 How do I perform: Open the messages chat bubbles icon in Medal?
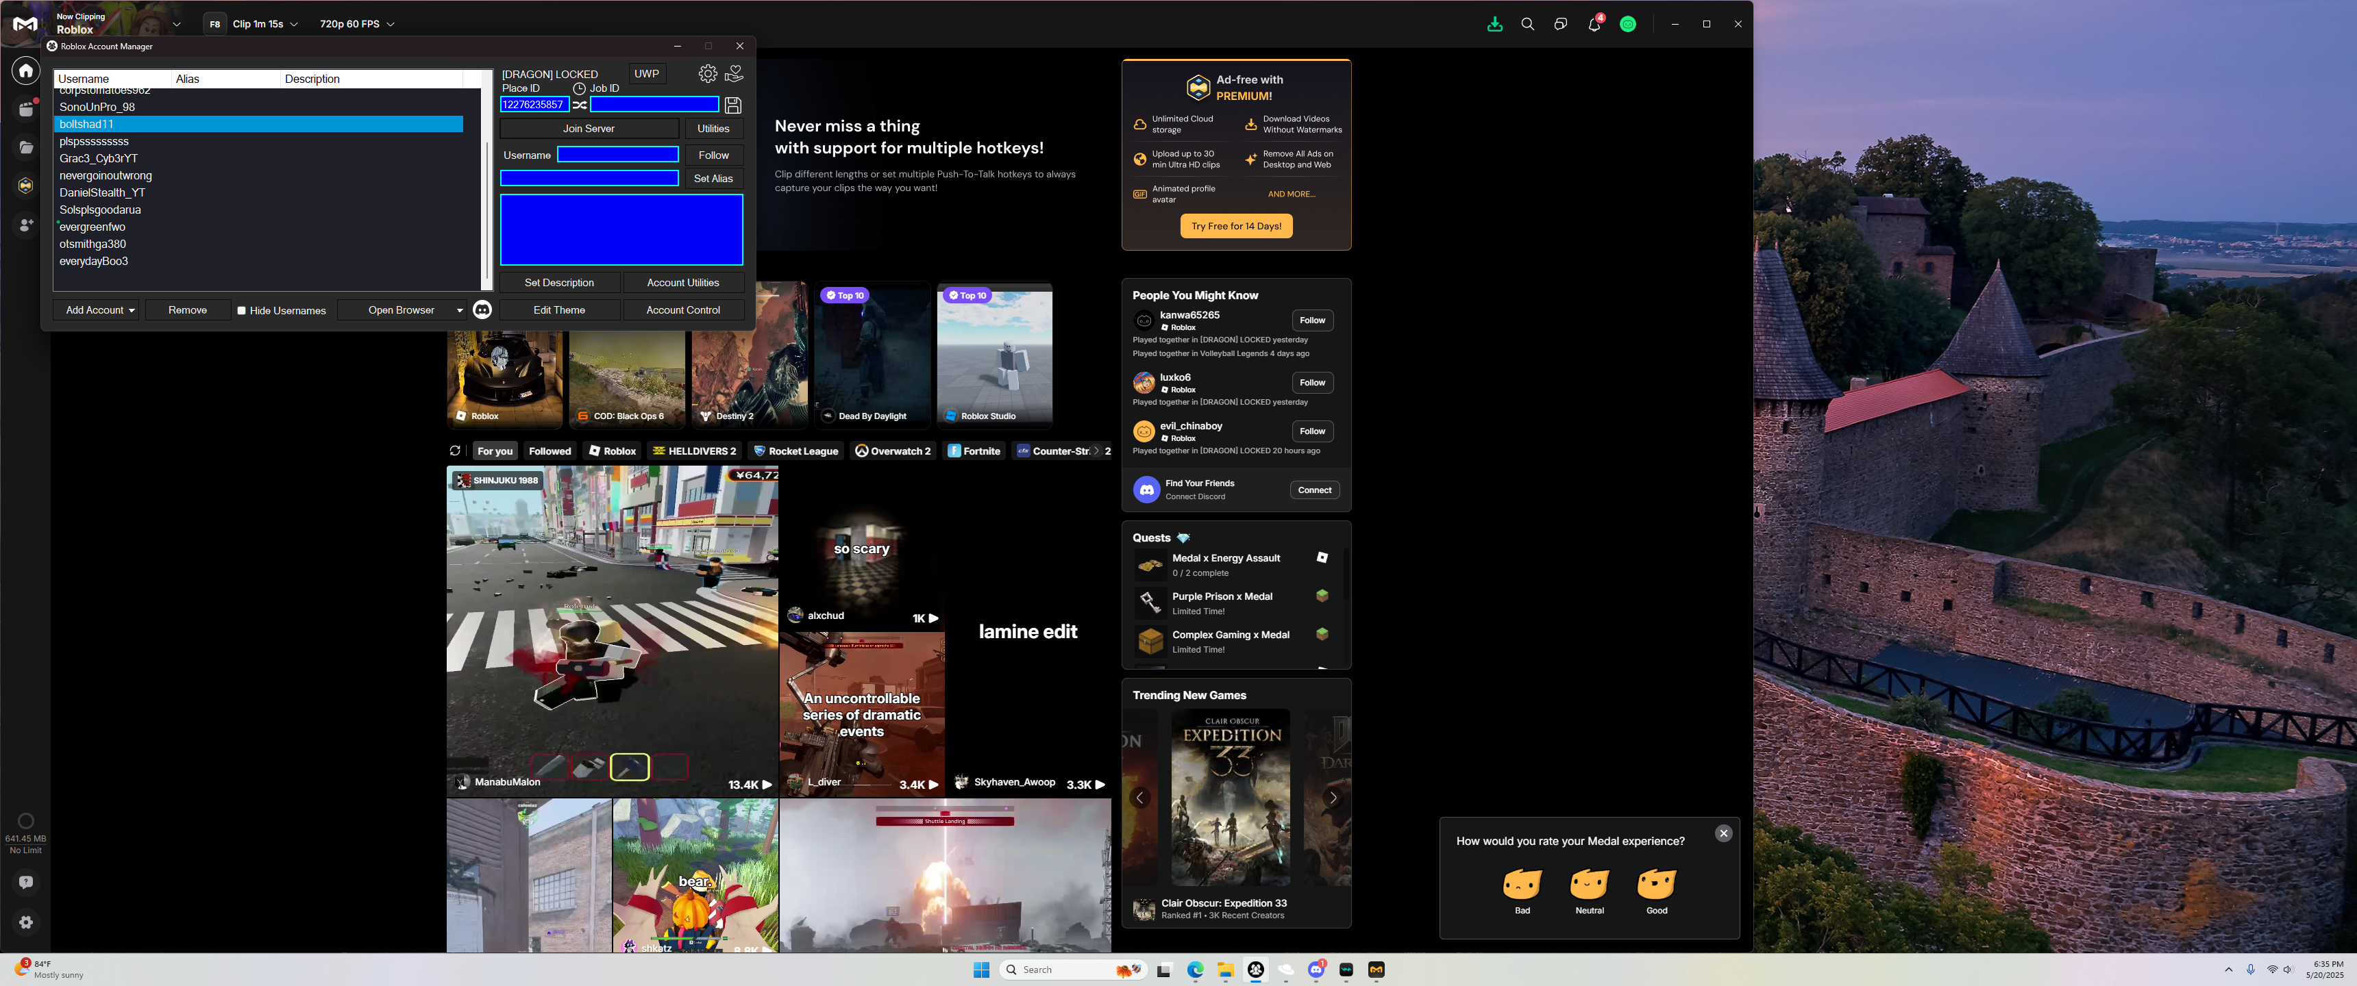1560,24
